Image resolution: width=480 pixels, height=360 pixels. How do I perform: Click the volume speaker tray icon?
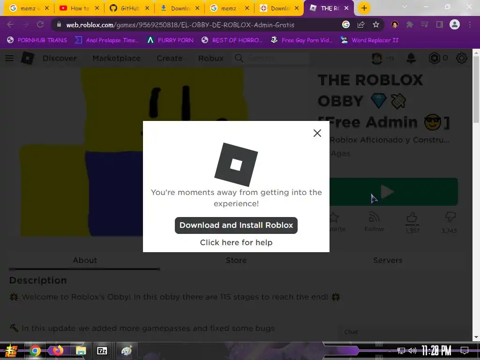point(412,351)
